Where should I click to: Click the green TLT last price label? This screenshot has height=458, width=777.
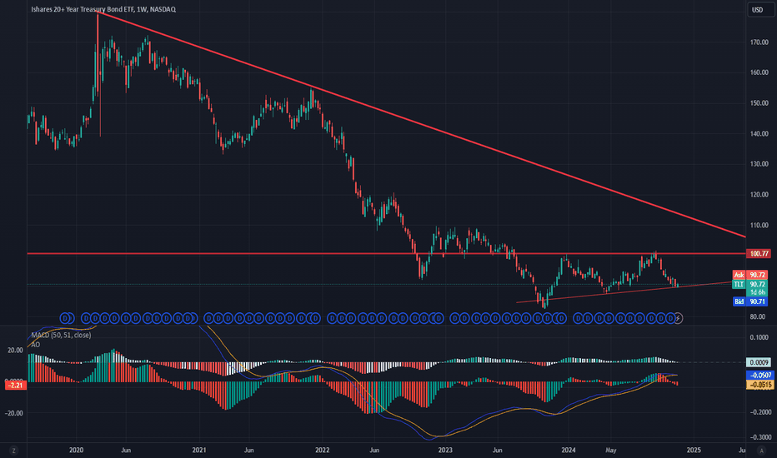click(749, 284)
